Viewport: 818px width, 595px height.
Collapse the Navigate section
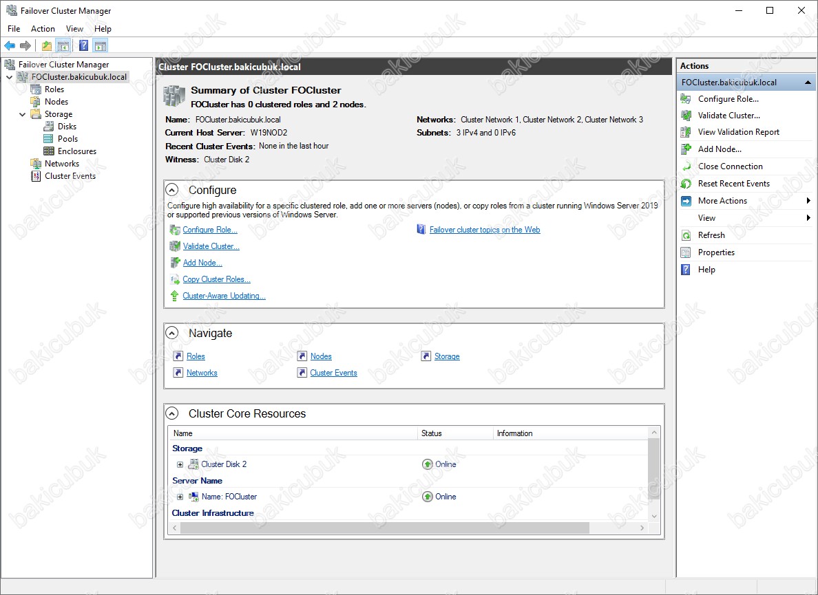coord(171,333)
